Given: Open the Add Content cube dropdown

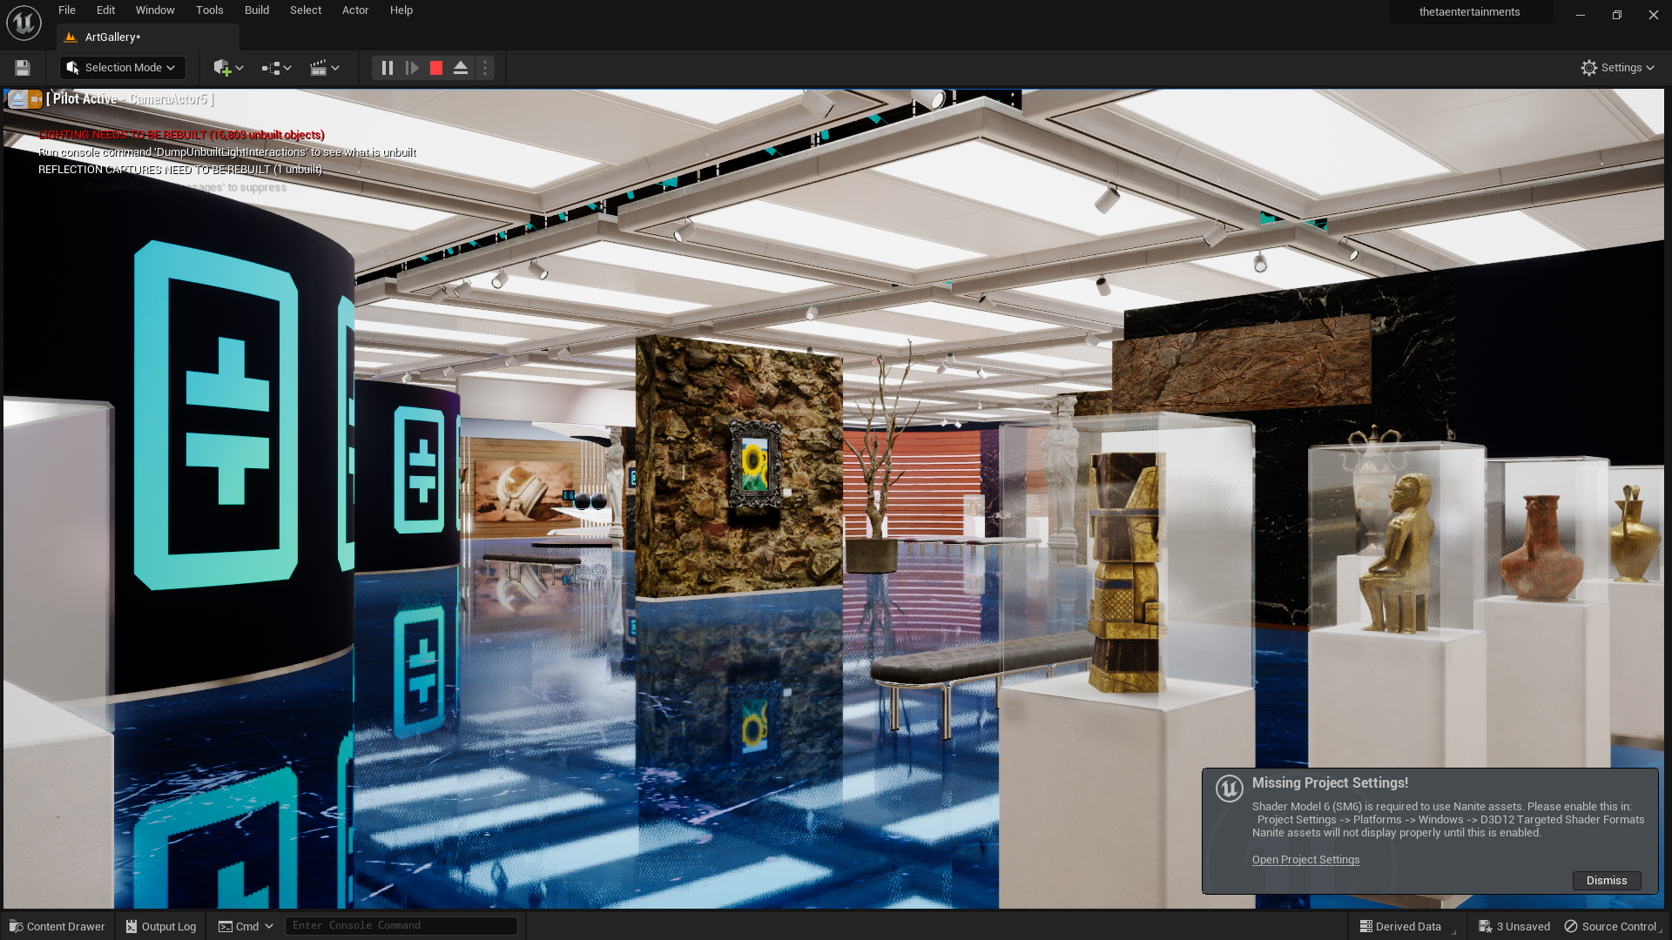Looking at the screenshot, I should point(228,68).
